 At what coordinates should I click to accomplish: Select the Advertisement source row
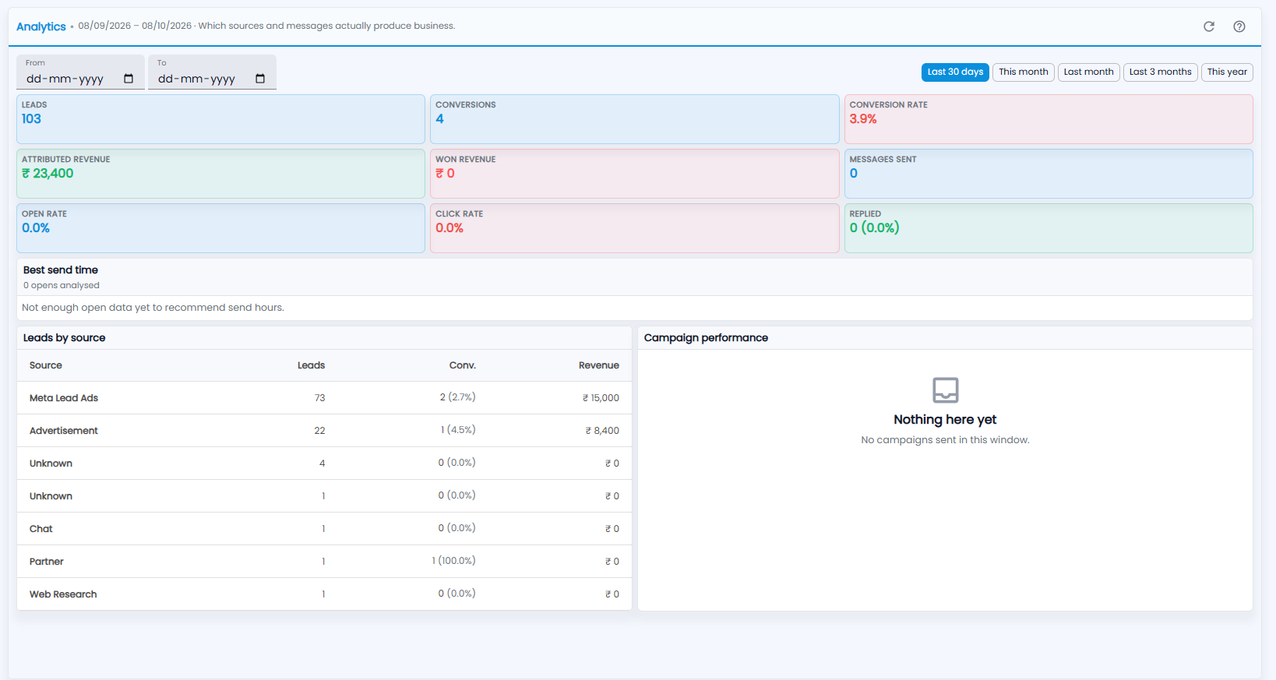click(x=324, y=431)
